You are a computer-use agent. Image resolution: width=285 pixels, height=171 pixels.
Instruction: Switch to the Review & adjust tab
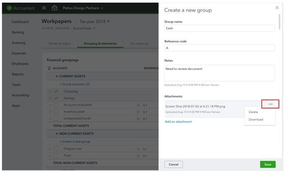(x=60, y=44)
